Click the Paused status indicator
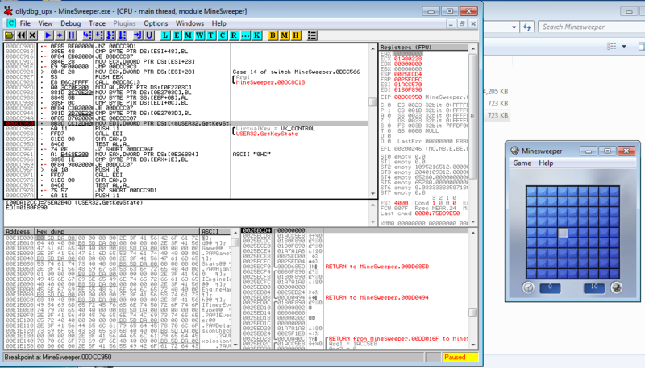This screenshot has width=645, height=368. click(x=460, y=357)
